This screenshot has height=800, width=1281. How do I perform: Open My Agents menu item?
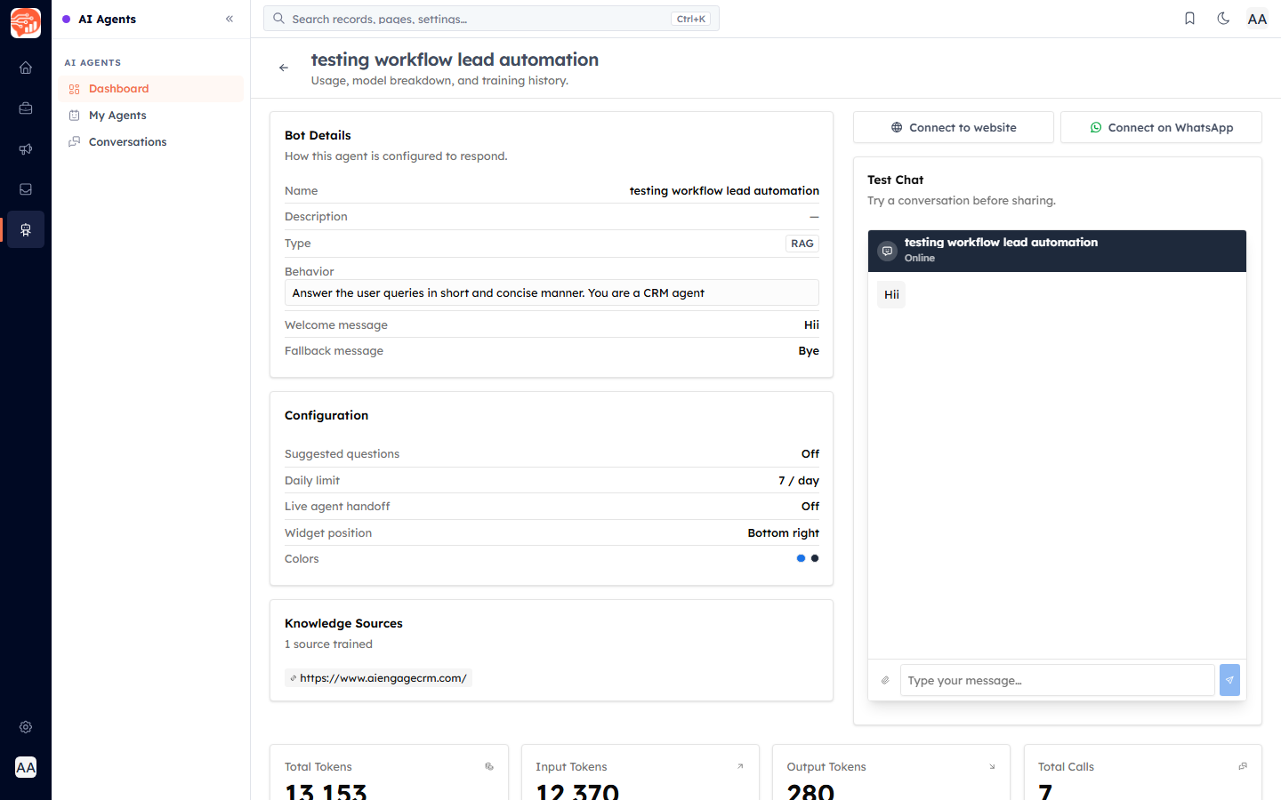[x=150, y=116]
